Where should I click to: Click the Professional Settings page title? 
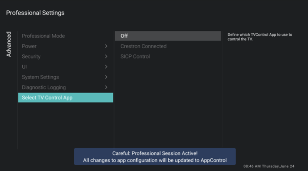tap(35, 13)
